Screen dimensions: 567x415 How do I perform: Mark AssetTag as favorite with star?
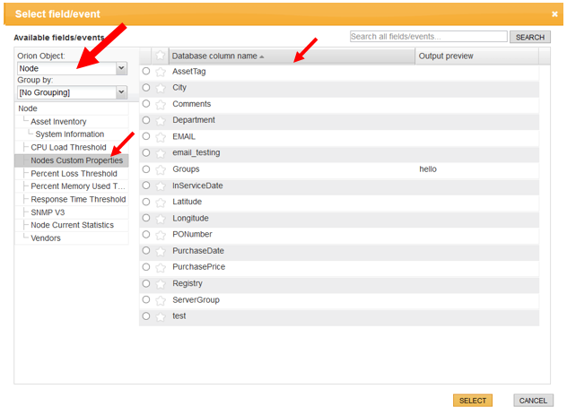tap(161, 72)
